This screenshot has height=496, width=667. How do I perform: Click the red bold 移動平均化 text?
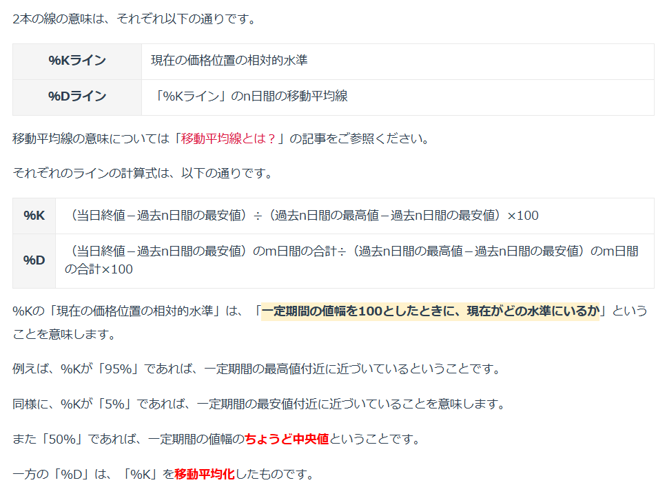coord(205,475)
